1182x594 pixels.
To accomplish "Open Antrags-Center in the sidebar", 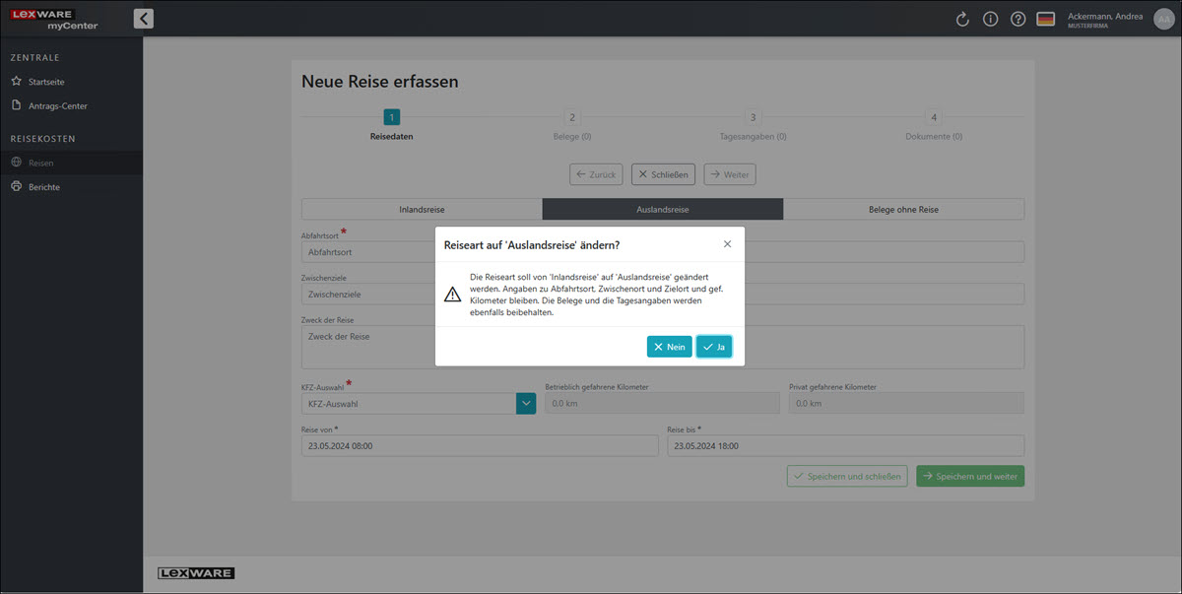I will coord(57,105).
